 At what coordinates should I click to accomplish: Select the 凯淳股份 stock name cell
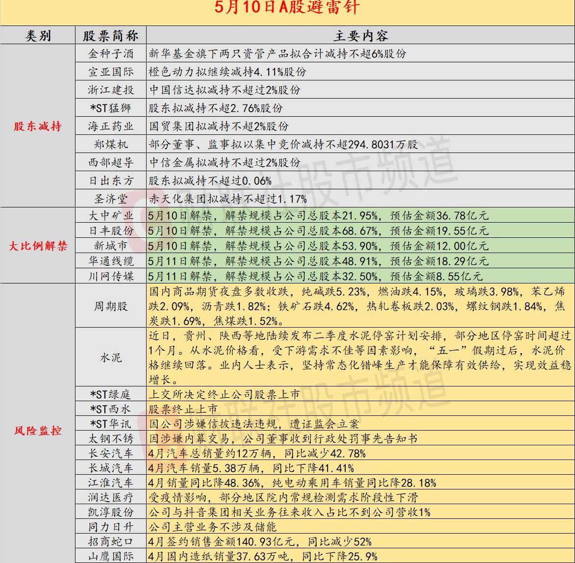(x=111, y=512)
